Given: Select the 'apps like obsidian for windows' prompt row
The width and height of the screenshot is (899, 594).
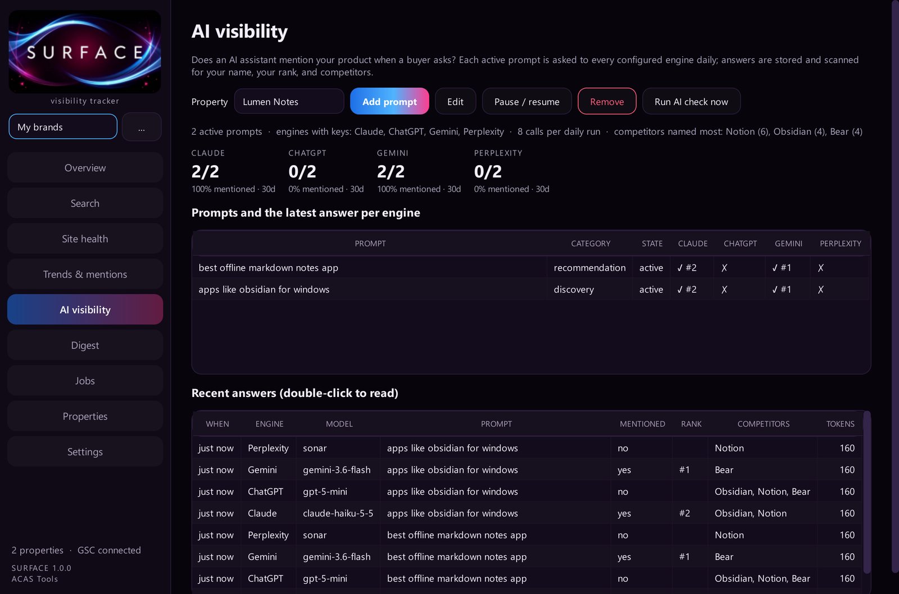Looking at the screenshot, I should 531,290.
